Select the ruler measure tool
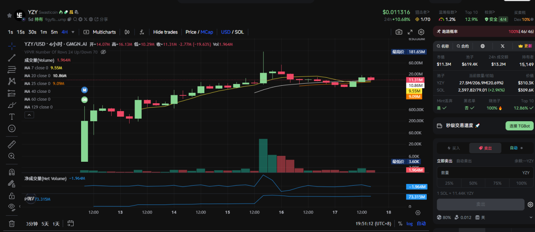Screen dimensions: 535x232 (12, 145)
